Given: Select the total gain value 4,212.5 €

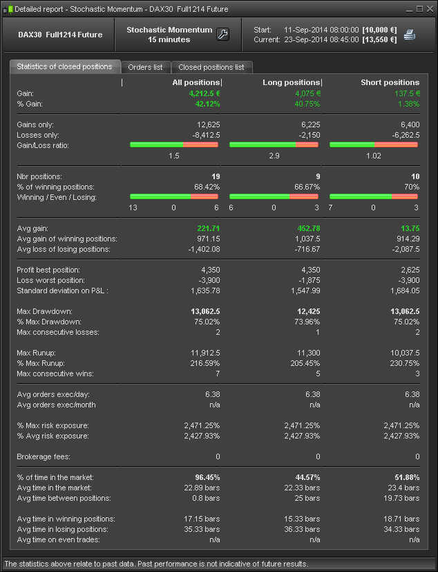Looking at the screenshot, I should 204,93.
